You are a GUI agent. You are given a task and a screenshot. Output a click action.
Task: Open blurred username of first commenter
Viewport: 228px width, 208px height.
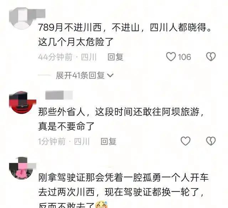point(39,14)
